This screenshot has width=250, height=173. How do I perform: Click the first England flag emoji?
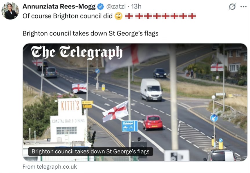(x=129, y=16)
